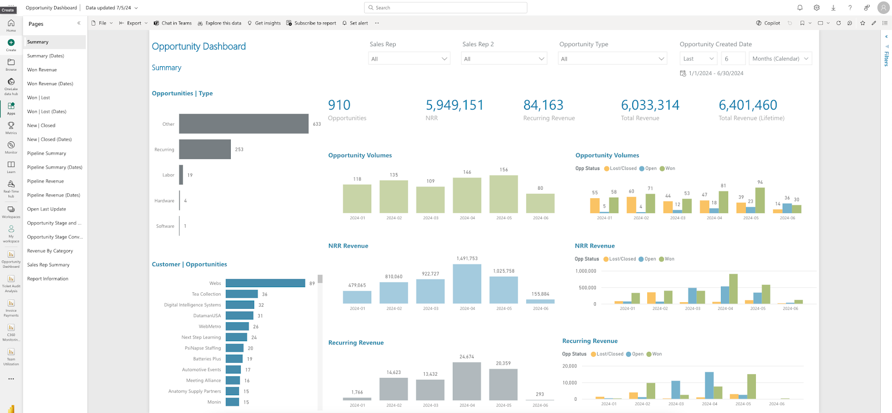
Task: Open settings gear in header
Action: click(817, 8)
